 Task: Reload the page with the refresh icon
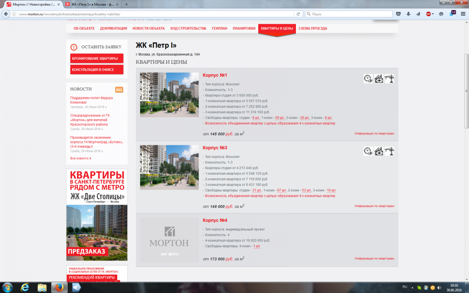[298, 14]
